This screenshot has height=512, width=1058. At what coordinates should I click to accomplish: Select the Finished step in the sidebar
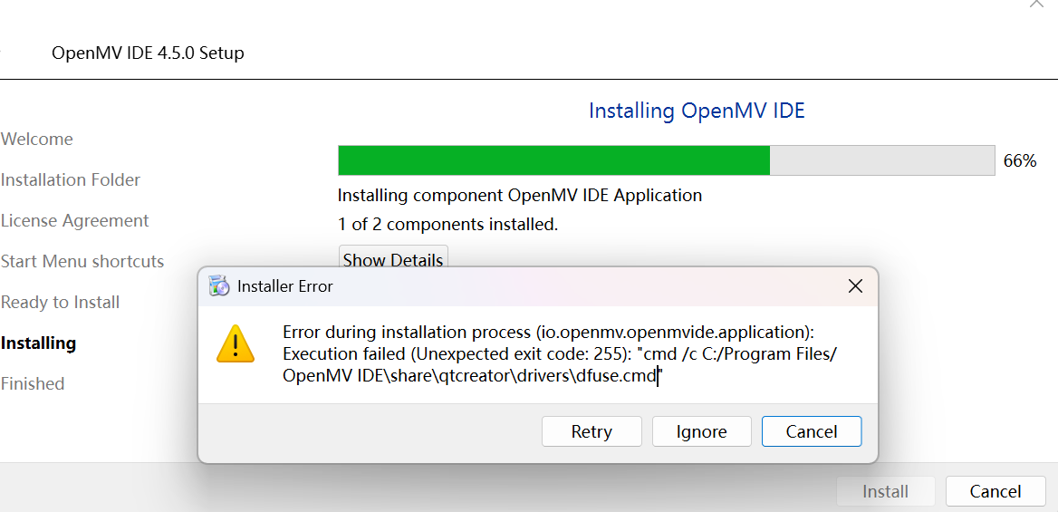33,383
